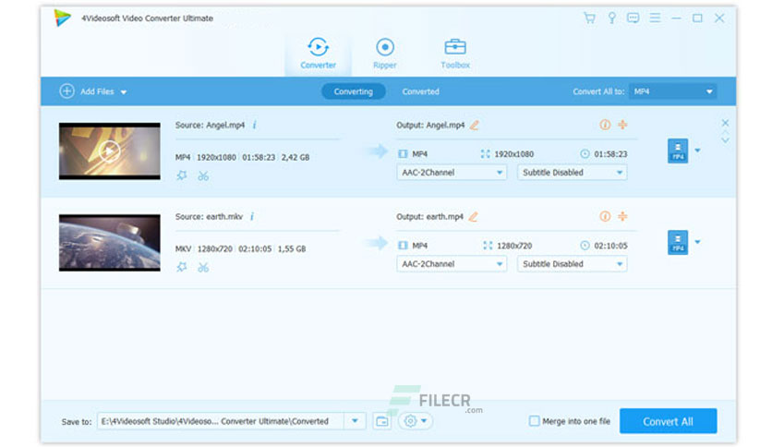Expand the Save to path dropdown
The height and width of the screenshot is (447, 772).
(x=355, y=421)
